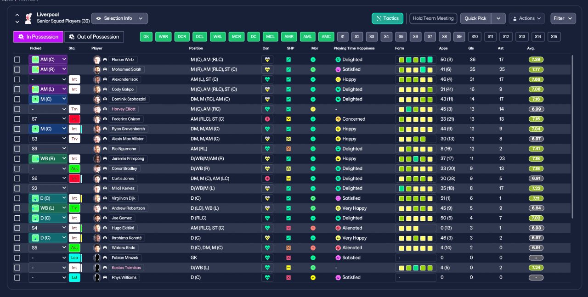Tick the checkbox for Hugo Ekitiké

(x=17, y=228)
